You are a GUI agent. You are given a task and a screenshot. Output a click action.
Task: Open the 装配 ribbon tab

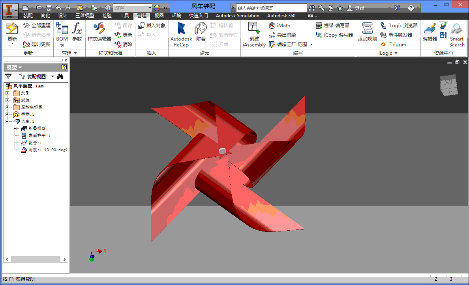[28, 15]
